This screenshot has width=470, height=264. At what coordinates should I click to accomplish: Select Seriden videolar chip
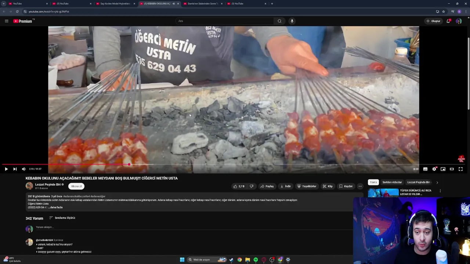click(x=392, y=182)
